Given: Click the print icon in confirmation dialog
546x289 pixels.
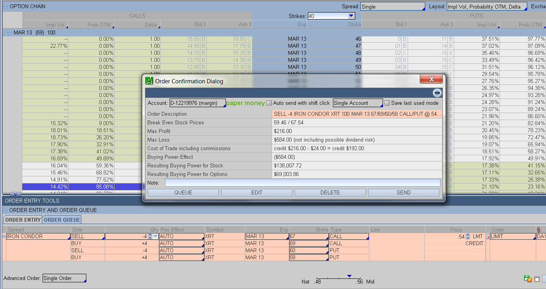Looking at the screenshot, I should tap(437, 93).
